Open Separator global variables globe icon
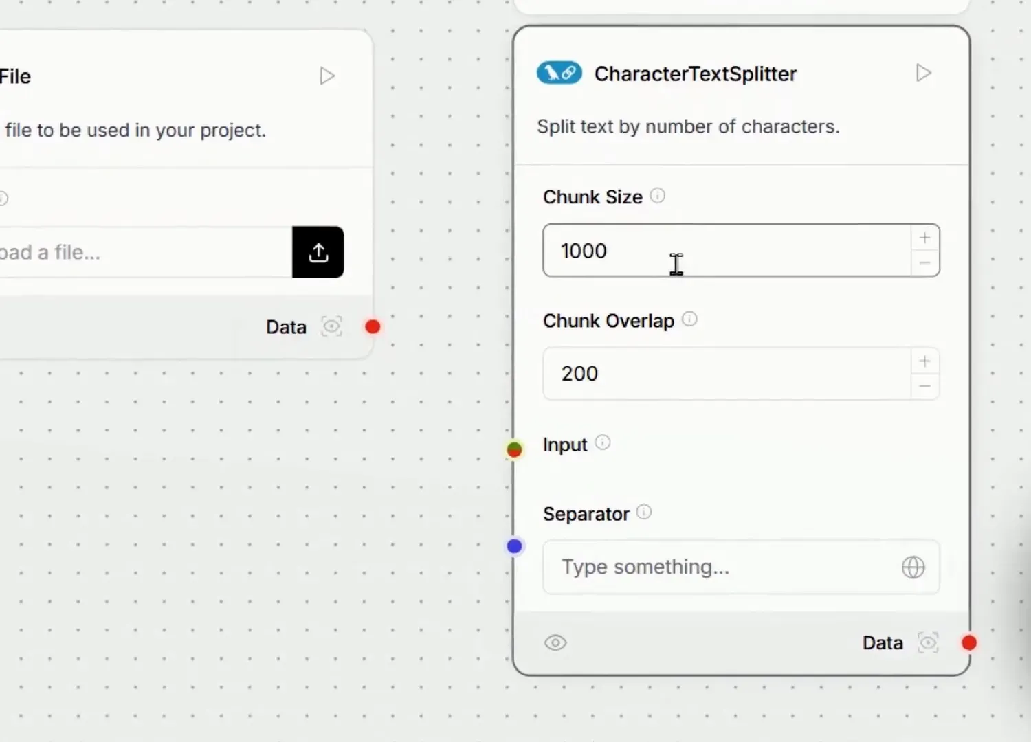 [x=913, y=567]
